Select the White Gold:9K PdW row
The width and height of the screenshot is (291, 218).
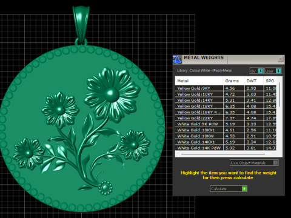point(226,124)
